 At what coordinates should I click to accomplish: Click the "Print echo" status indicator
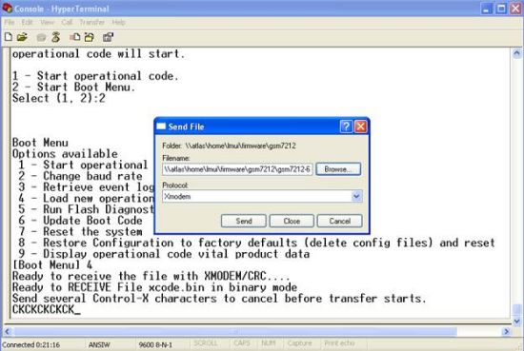[339, 343]
